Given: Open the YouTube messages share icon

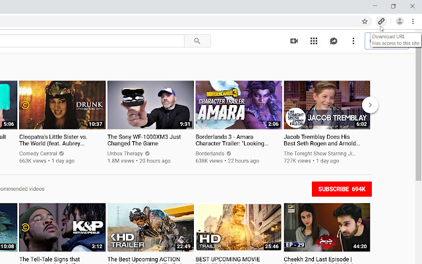Looking at the screenshot, I should click(334, 41).
